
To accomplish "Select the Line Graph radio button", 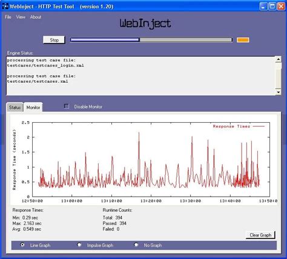I will (22, 245).
